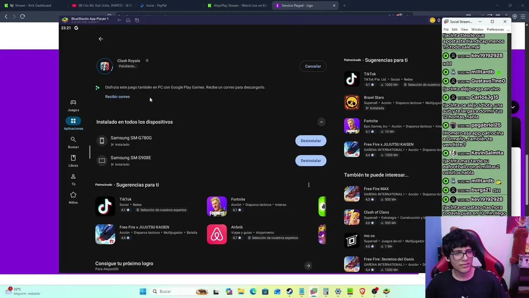
Task: Open the Niños section
Action: pos(73,198)
